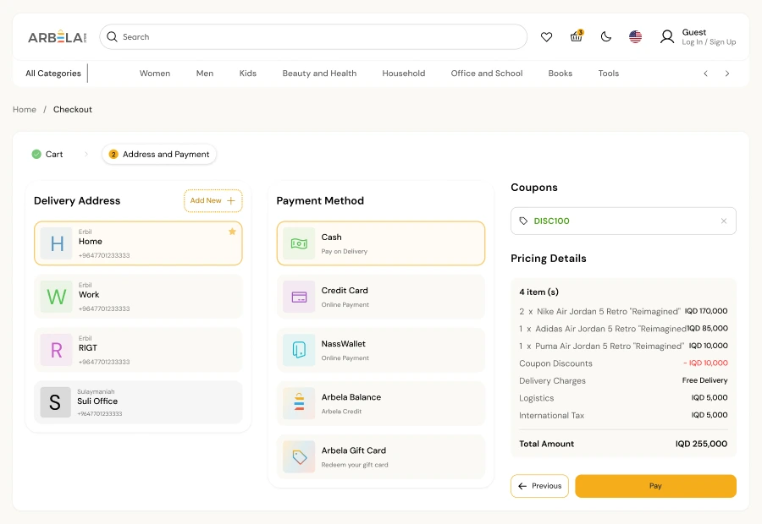Go to Previous step
This screenshot has width=762, height=524.
(x=539, y=486)
